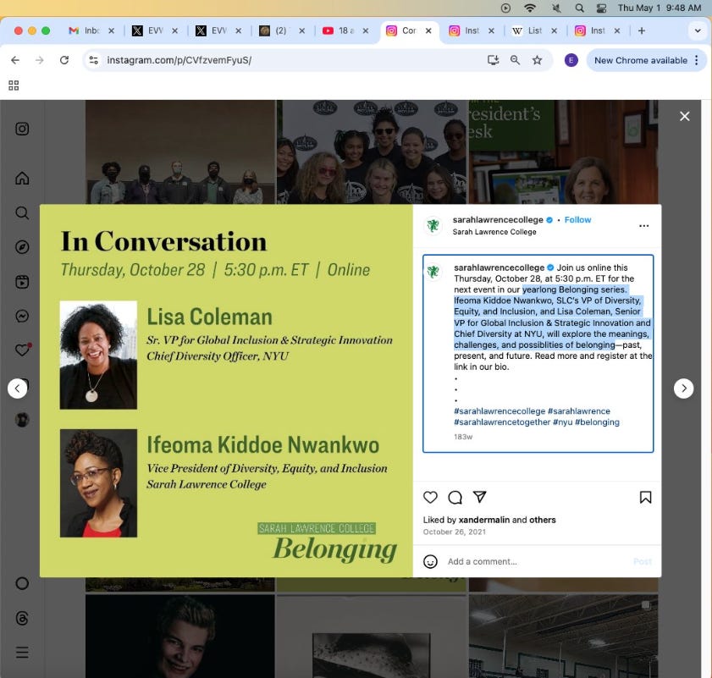This screenshot has height=678, width=712.
Task: Bookmark this page with star
Action: click(538, 60)
